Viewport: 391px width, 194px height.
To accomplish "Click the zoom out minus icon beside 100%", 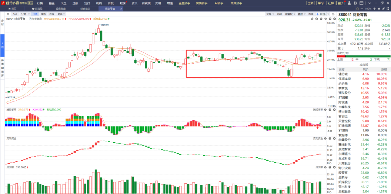I will pyautogui.click(x=362, y=9).
